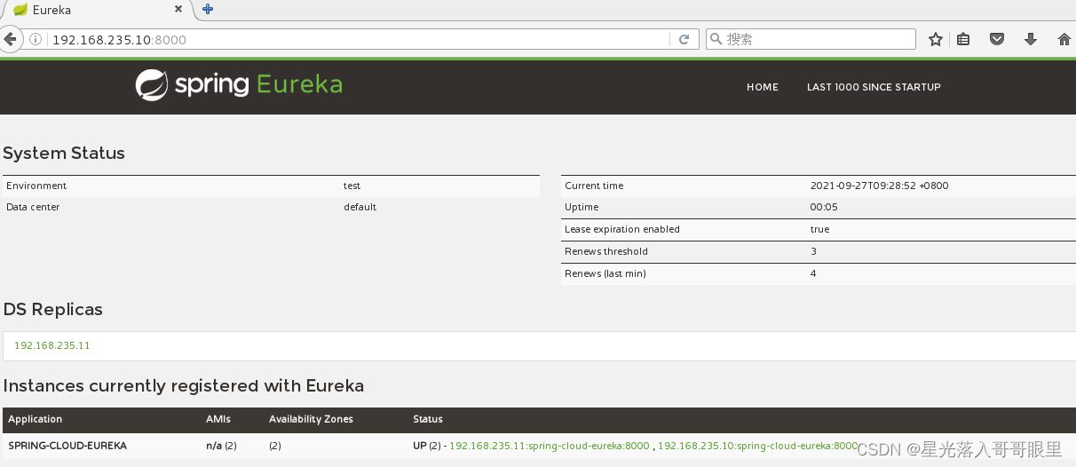The height and width of the screenshot is (467, 1076).
Task: Click the Uptime value 00:05
Action: tap(824, 207)
